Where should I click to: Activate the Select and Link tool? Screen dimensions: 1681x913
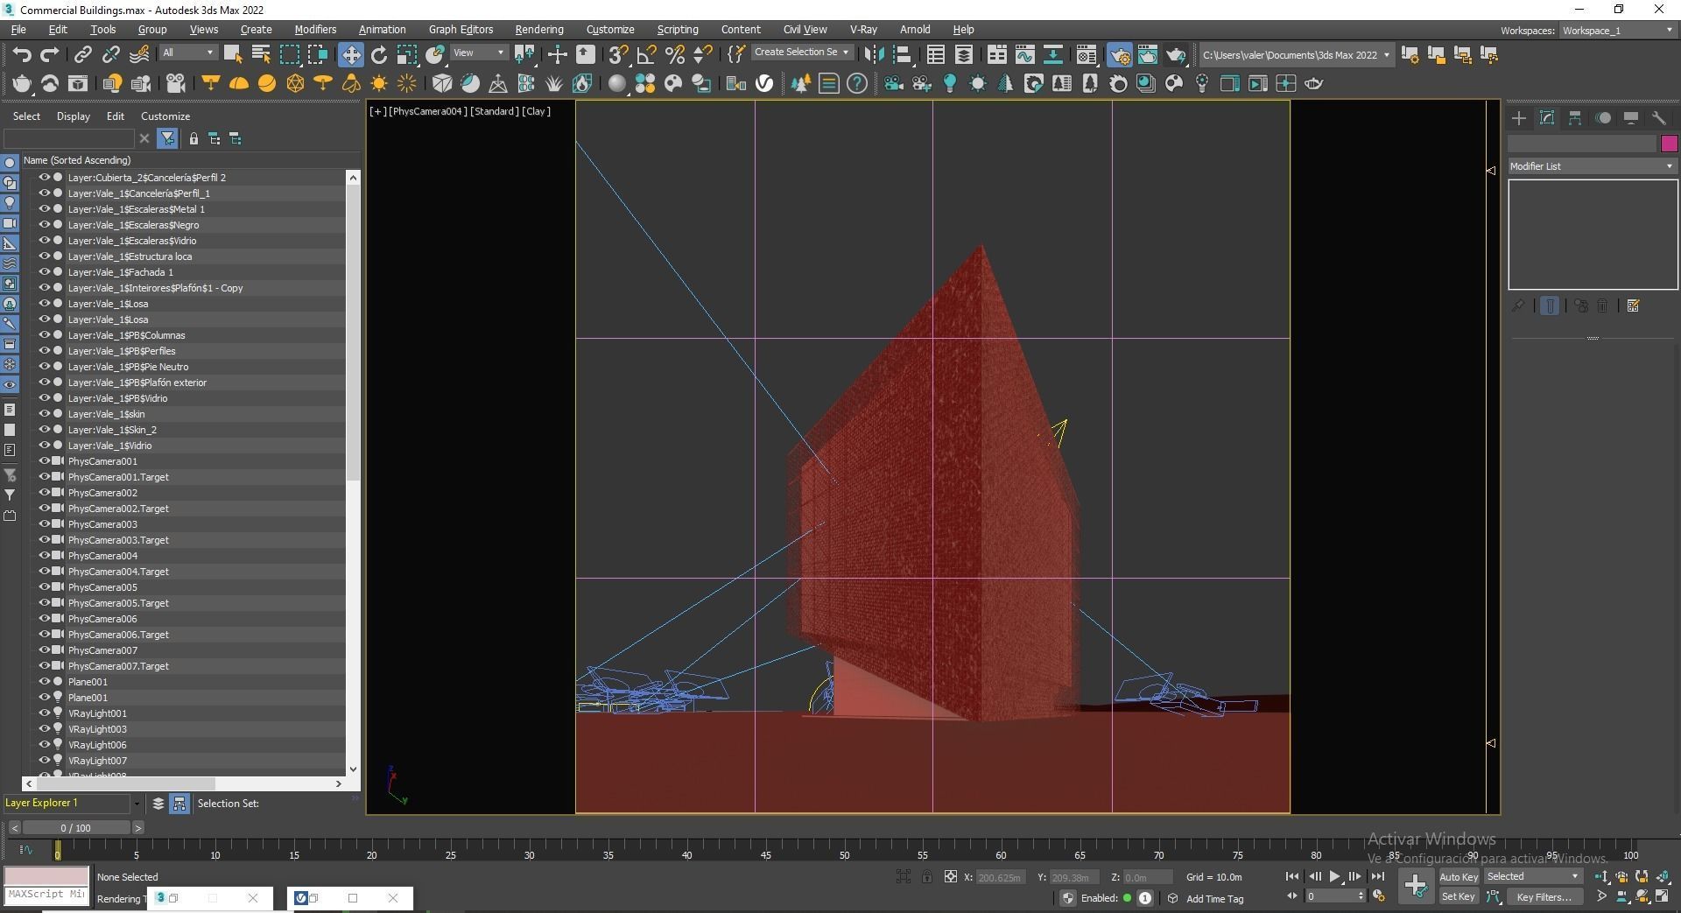[x=82, y=54]
